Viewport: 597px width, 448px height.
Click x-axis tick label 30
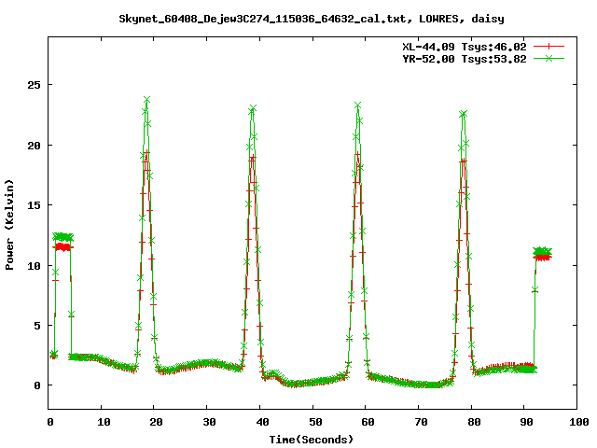tap(209, 422)
